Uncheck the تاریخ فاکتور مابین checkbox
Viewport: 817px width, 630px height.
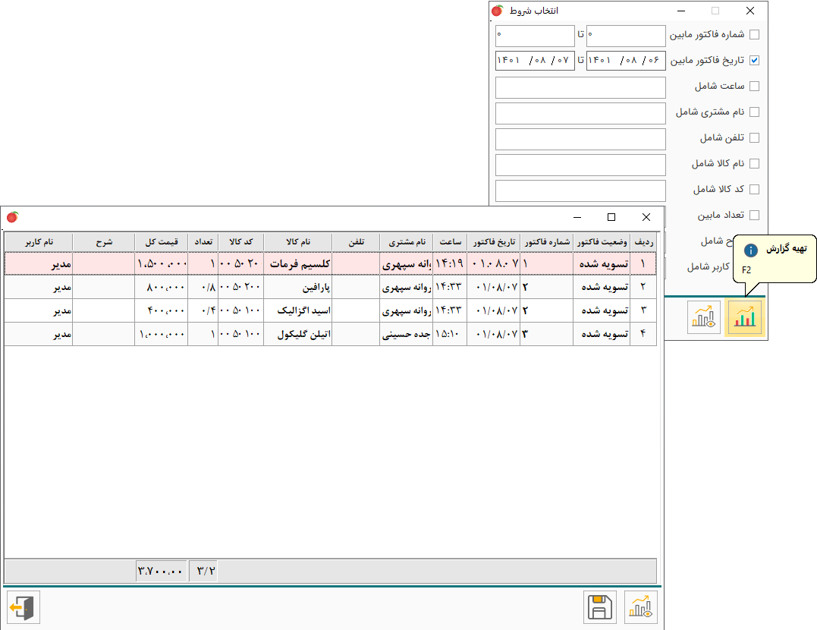(x=754, y=61)
